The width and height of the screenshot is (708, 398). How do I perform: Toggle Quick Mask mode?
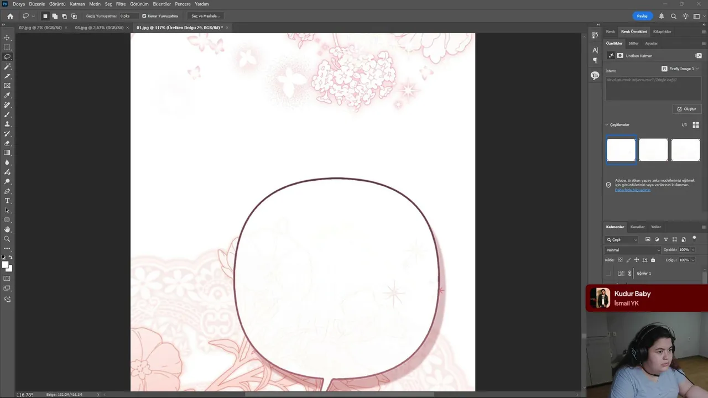[7, 279]
